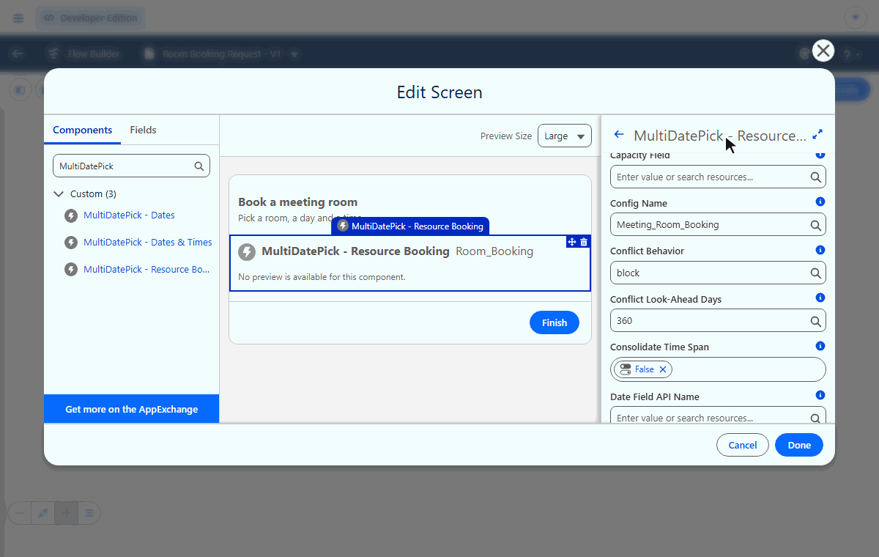The width and height of the screenshot is (879, 557).
Task: Click back arrow in MultiDatePick properties panel
Action: pos(619,135)
